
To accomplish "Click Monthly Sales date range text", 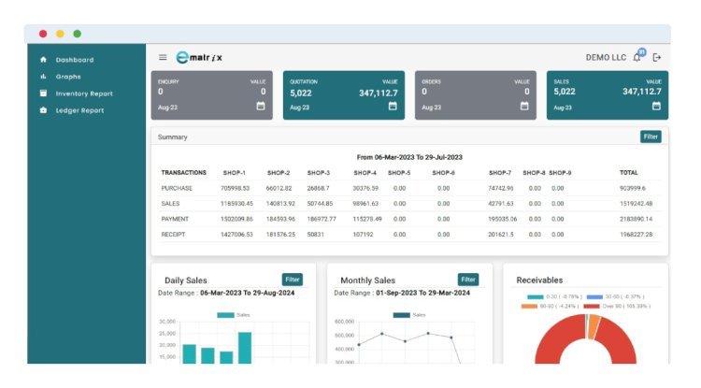I will (402, 293).
